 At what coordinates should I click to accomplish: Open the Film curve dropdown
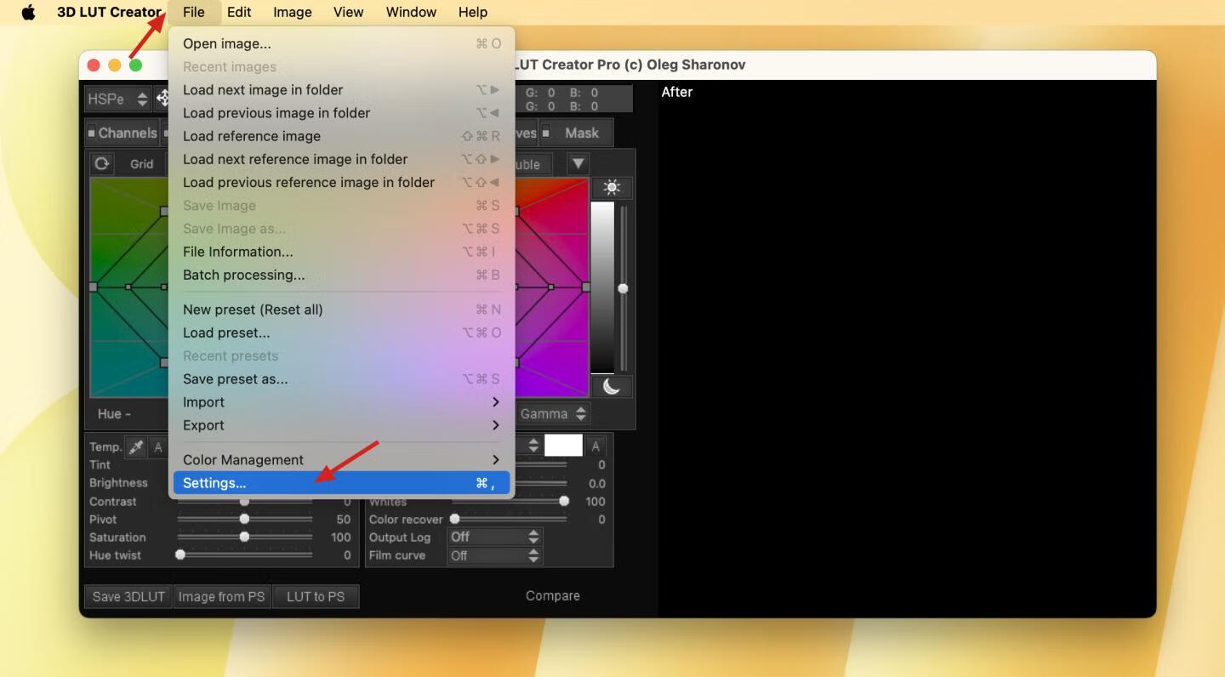pyautogui.click(x=494, y=555)
